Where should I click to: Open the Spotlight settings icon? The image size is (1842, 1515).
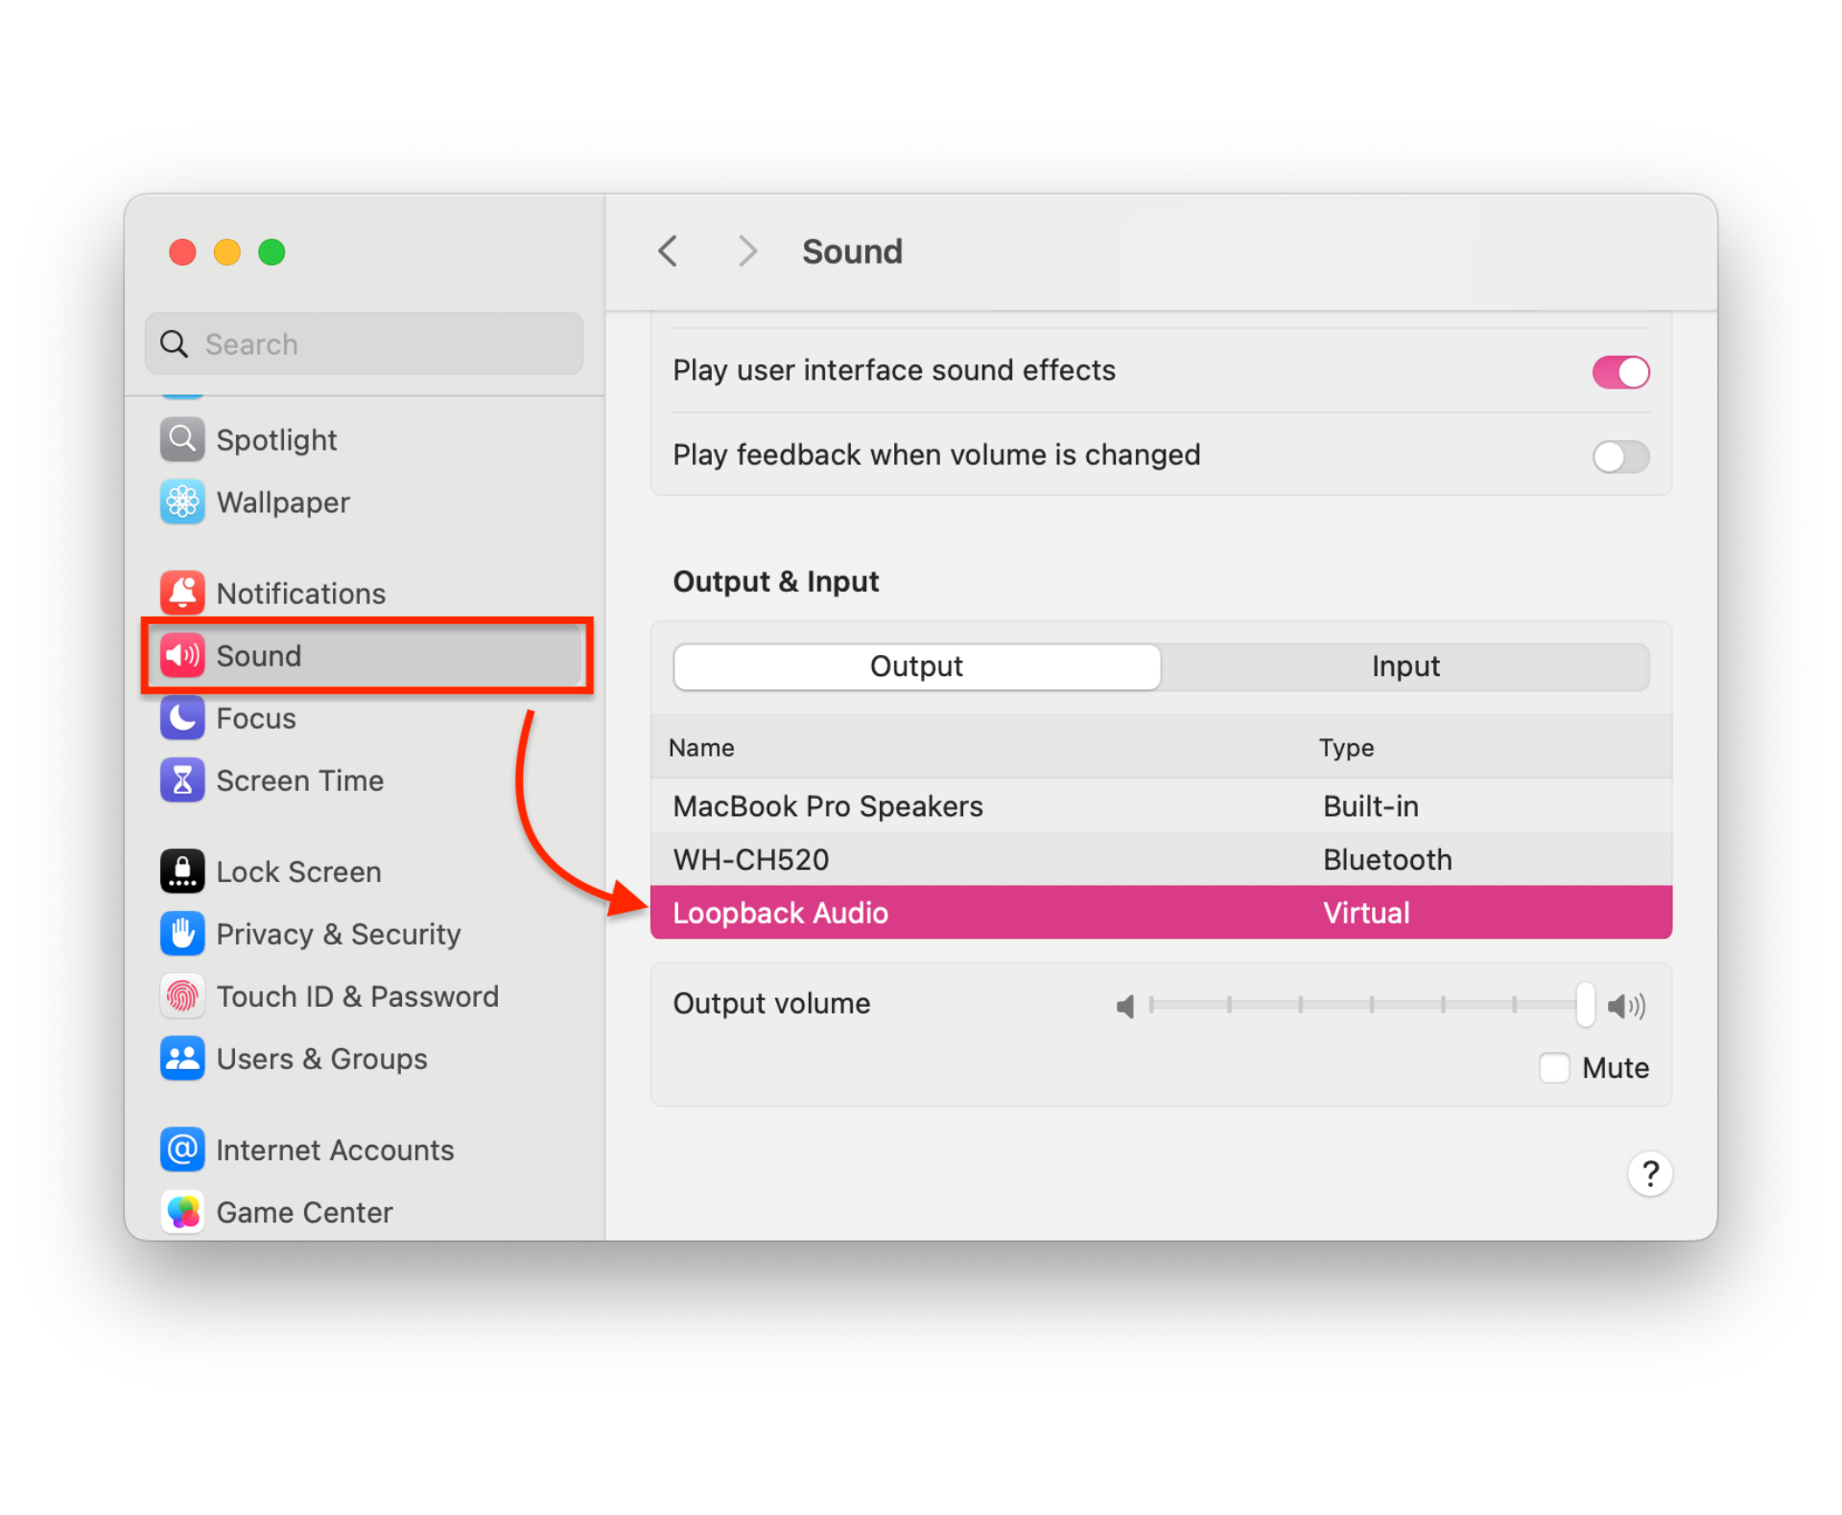[x=182, y=440]
